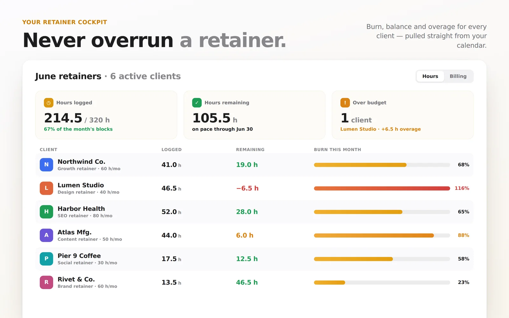Click Atlas Mfg. purple A avatar
The height and width of the screenshot is (318, 509).
pos(46,235)
